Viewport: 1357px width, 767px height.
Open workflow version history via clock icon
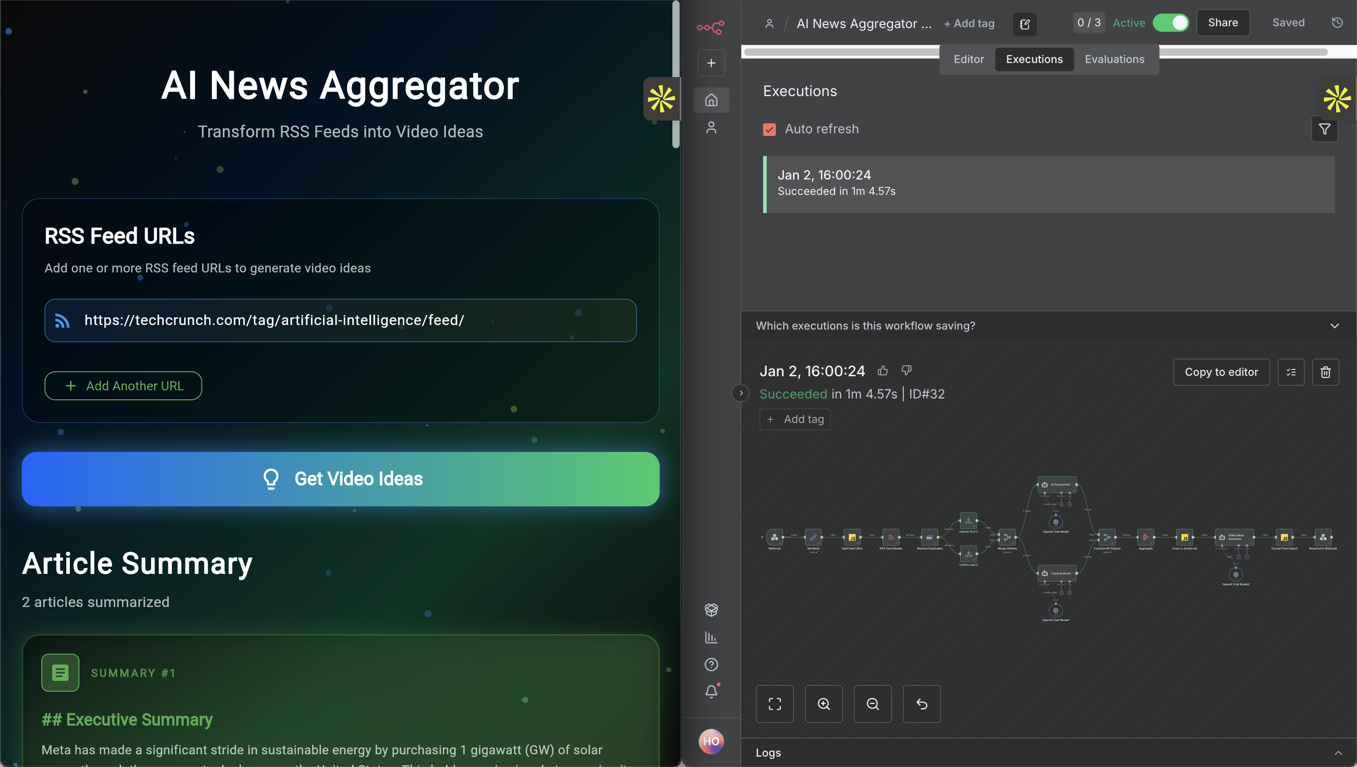point(1337,22)
